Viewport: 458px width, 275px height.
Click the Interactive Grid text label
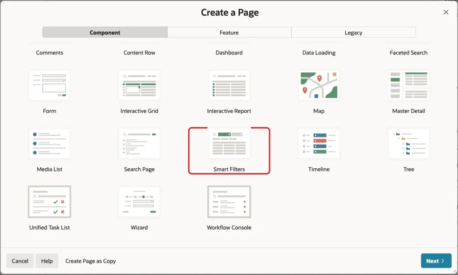pyautogui.click(x=140, y=111)
